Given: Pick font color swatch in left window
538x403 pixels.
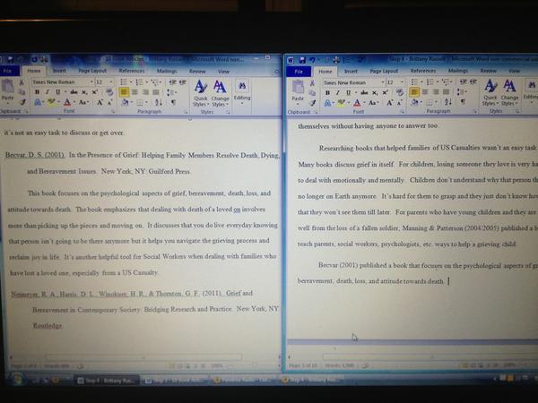Looking at the screenshot, I should (x=67, y=102).
